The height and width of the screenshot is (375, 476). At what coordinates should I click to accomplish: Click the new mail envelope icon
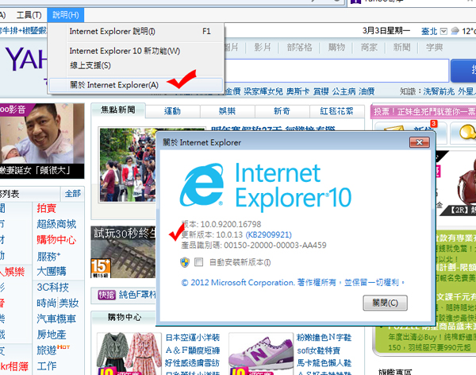tap(392, 130)
